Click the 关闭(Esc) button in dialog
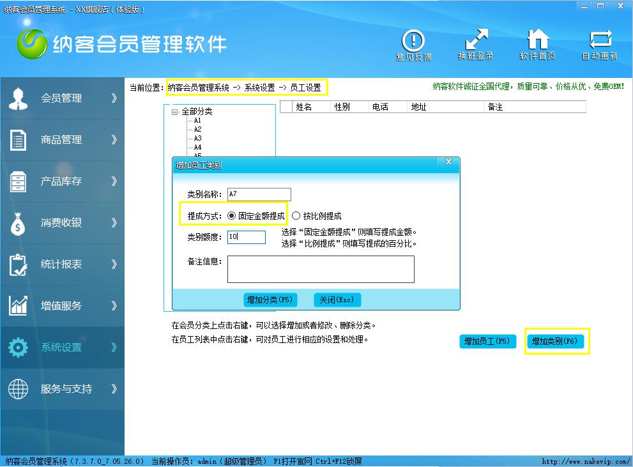Viewport: 633px width, 467px height. pos(337,300)
